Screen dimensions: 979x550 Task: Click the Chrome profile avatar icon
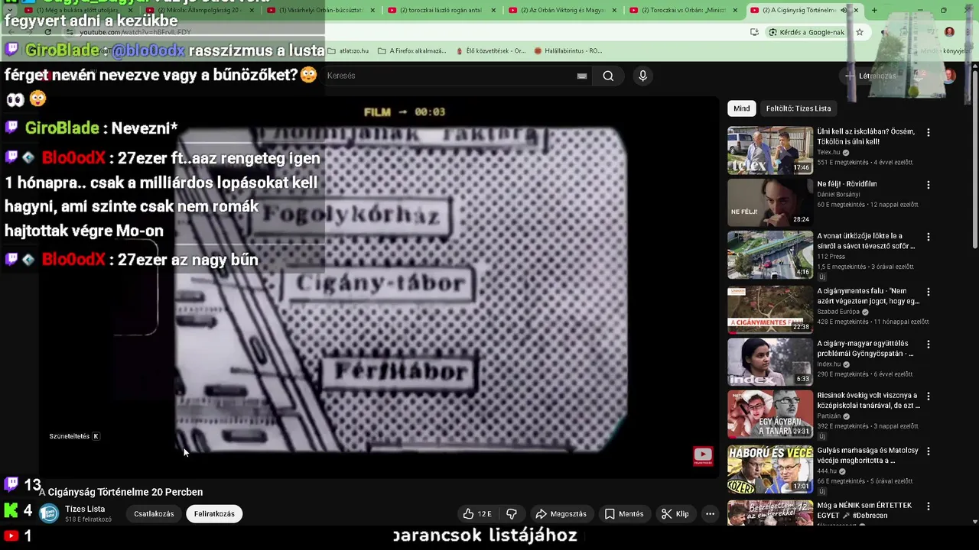pyautogui.click(x=949, y=32)
